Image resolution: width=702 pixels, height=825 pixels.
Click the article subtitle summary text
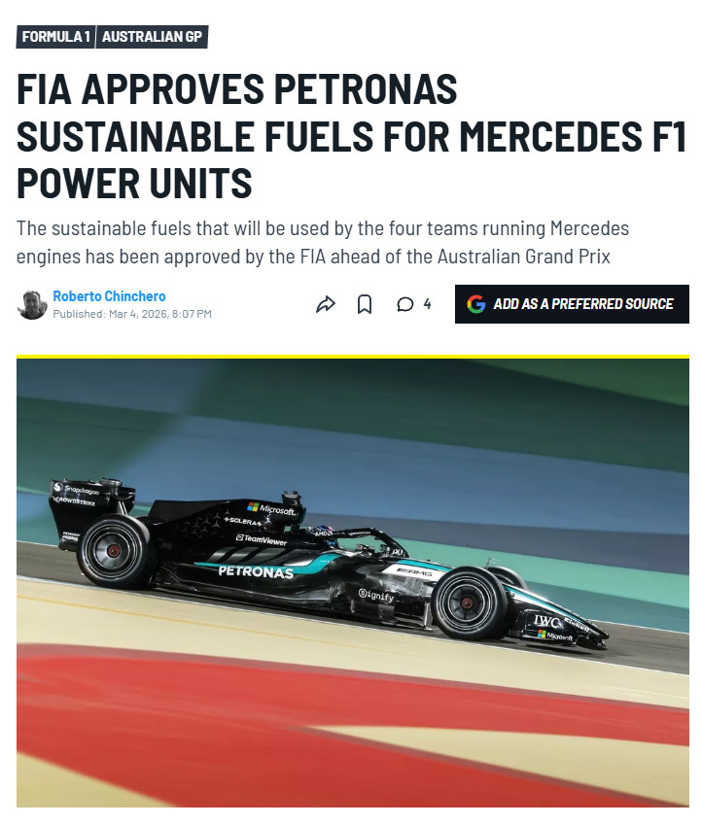(x=322, y=243)
